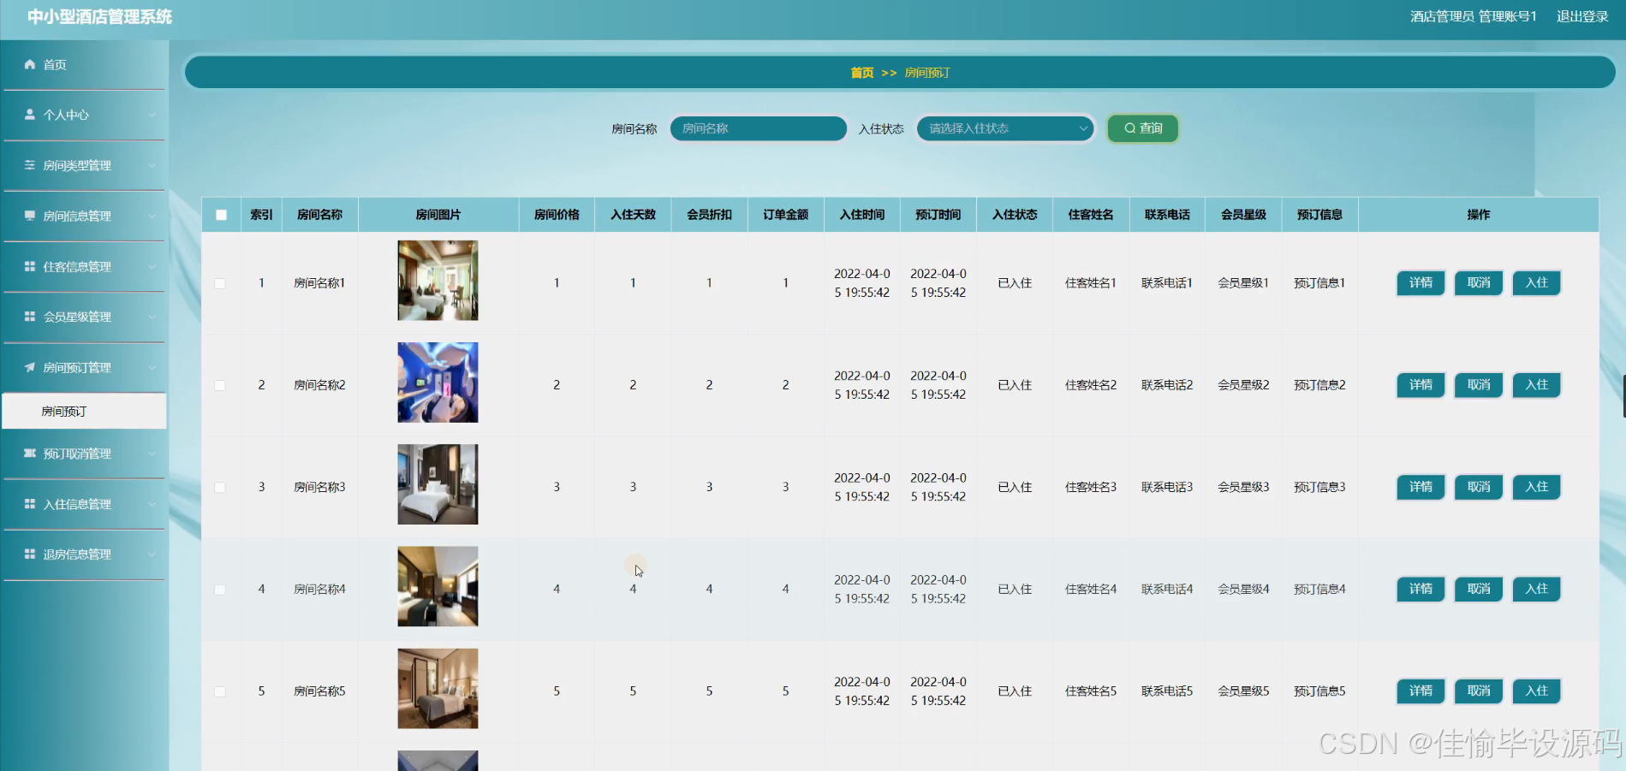Click the 会员星级4 cell

coord(1243,589)
